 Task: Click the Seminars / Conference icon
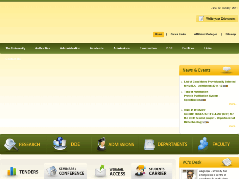(52, 171)
